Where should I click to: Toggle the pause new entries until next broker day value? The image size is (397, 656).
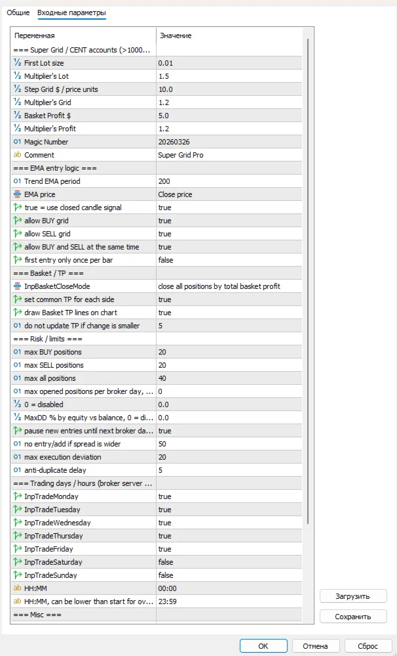pyautogui.click(x=229, y=431)
